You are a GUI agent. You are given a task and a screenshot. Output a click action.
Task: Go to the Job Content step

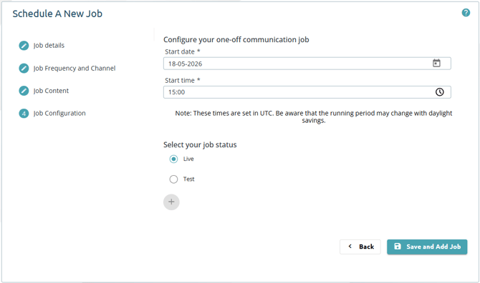point(51,91)
